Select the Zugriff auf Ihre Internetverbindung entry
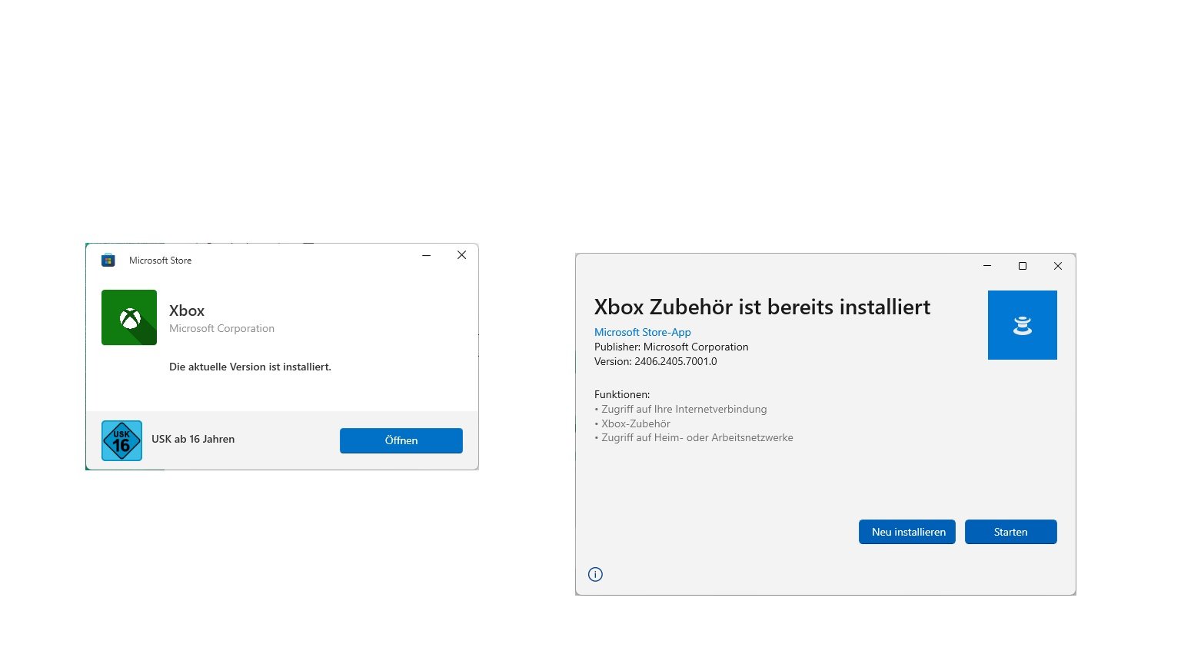Viewport: 1181px width, 664px height. tap(681, 409)
